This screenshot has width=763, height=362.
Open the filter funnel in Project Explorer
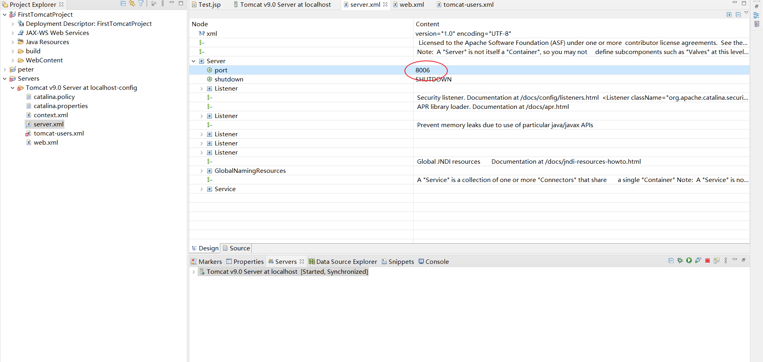141,4
